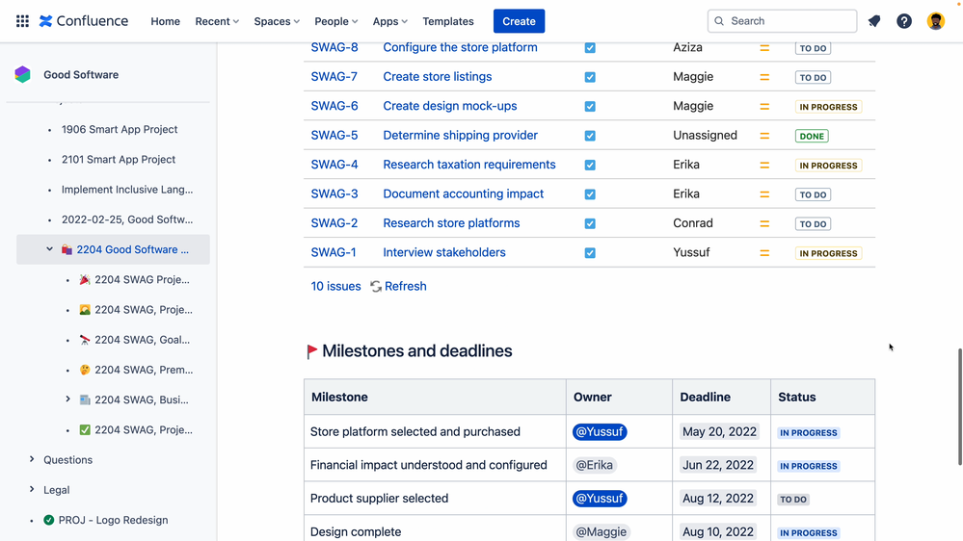Click the 10 issues link
This screenshot has height=541, width=963.
336,287
